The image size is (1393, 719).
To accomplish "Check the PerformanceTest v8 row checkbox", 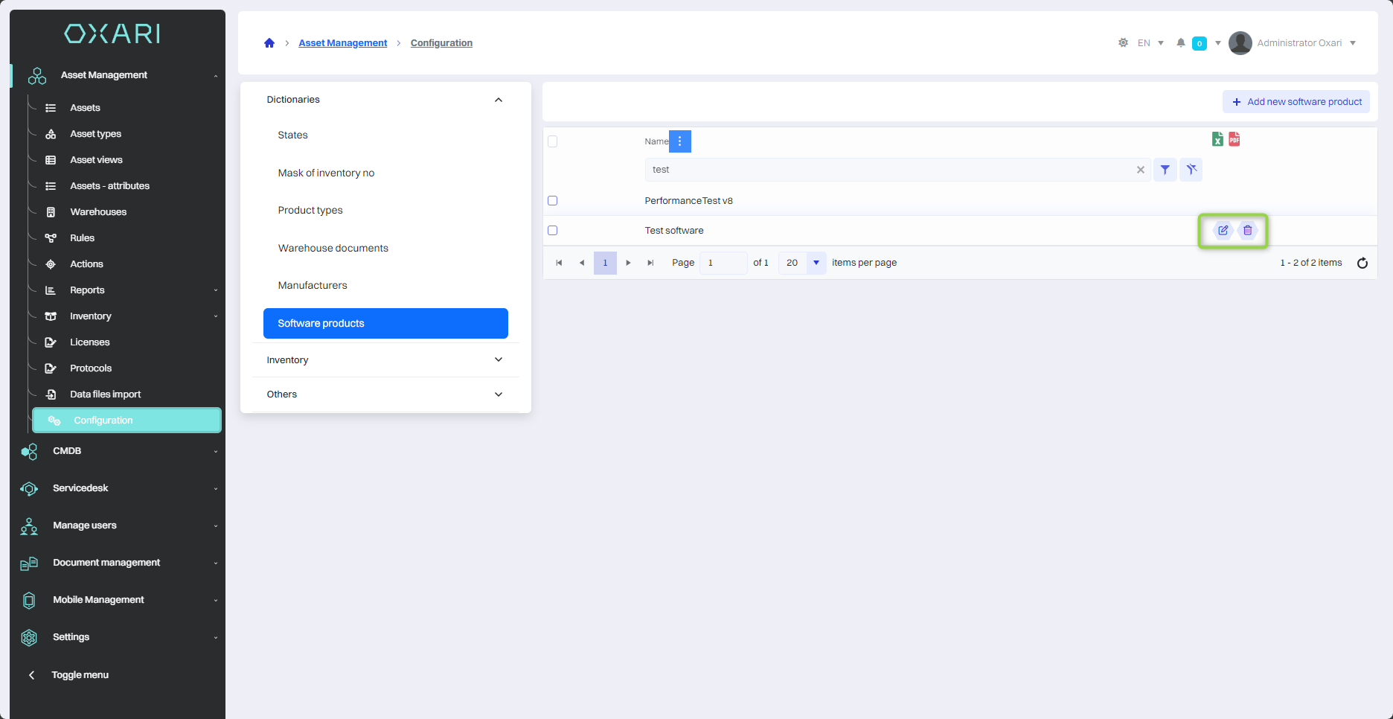I will coord(552,201).
